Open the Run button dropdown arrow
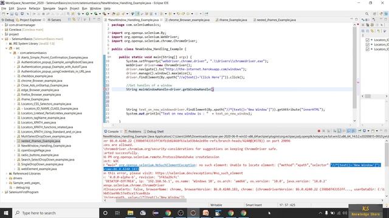Viewport: 389px width, 218px height. [91, 14]
